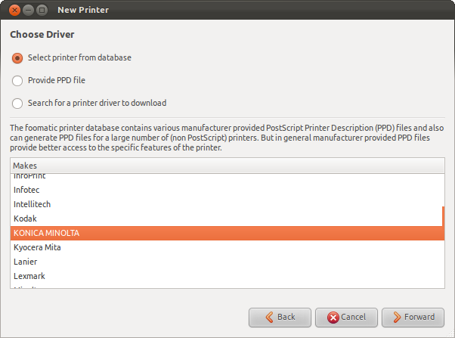Minimize the New Printer dialog

pos(28,11)
